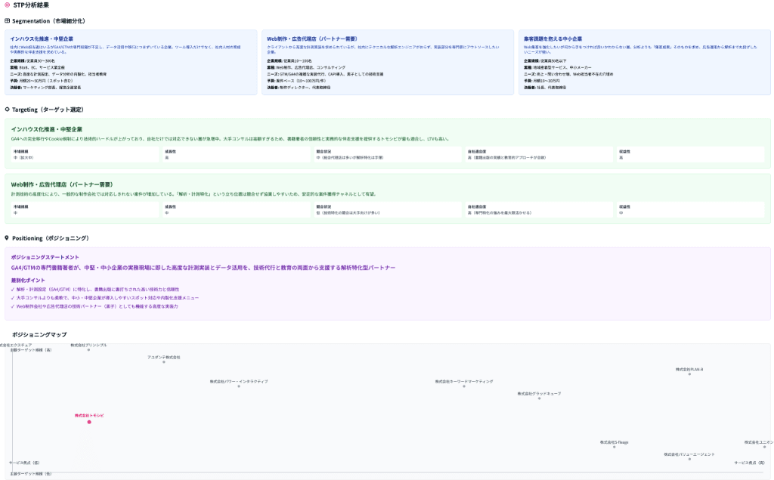Select the 株式会社PLAN-B map dot
The image size is (774, 480).
coord(689,374)
